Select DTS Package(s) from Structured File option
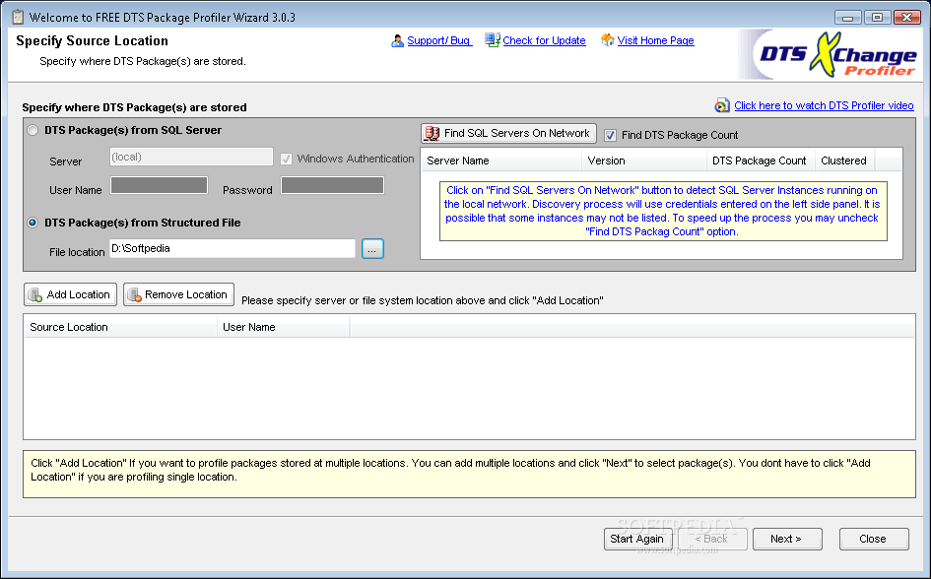The image size is (931, 579). 33,224
